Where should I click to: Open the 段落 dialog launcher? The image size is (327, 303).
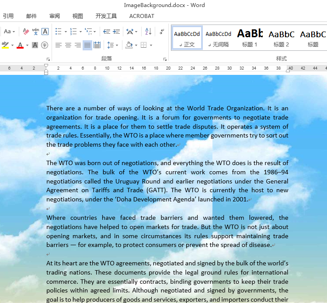click(165, 60)
